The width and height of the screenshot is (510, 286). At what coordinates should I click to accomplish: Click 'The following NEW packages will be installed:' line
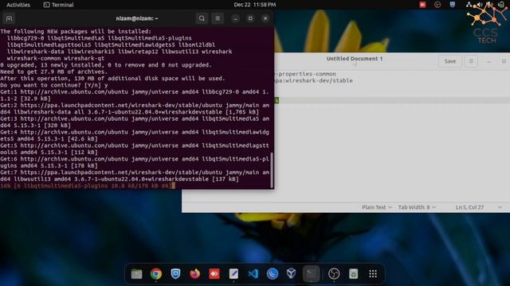[76, 32]
